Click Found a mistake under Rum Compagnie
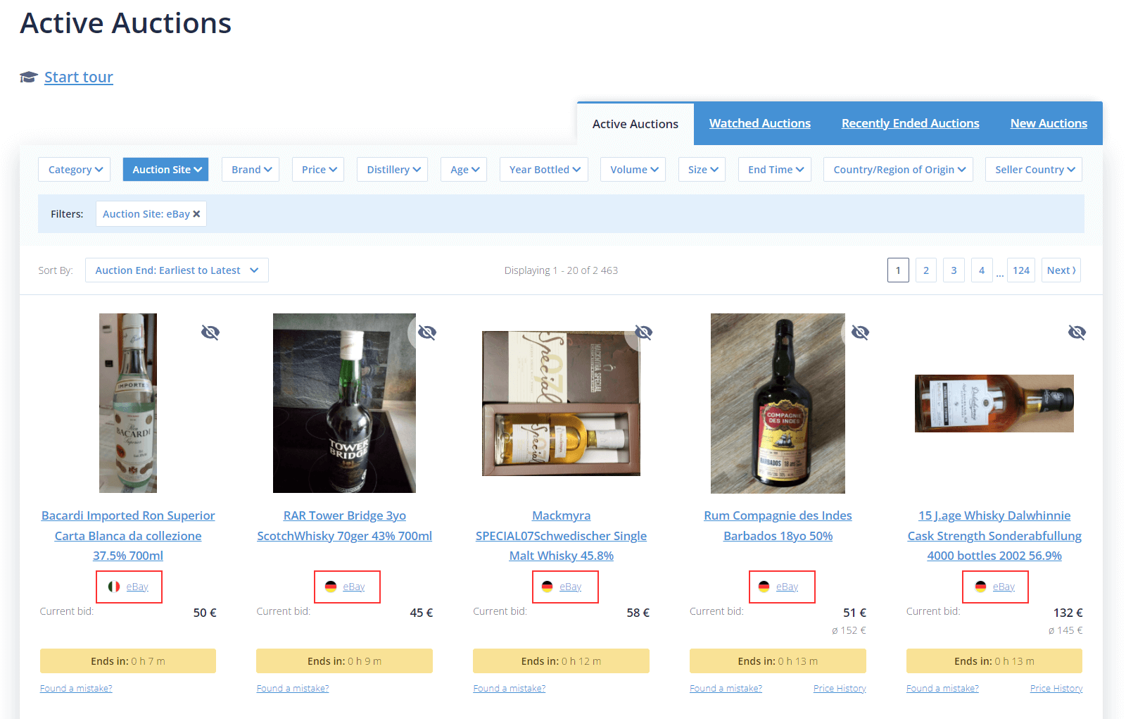1126x719 pixels. (726, 689)
